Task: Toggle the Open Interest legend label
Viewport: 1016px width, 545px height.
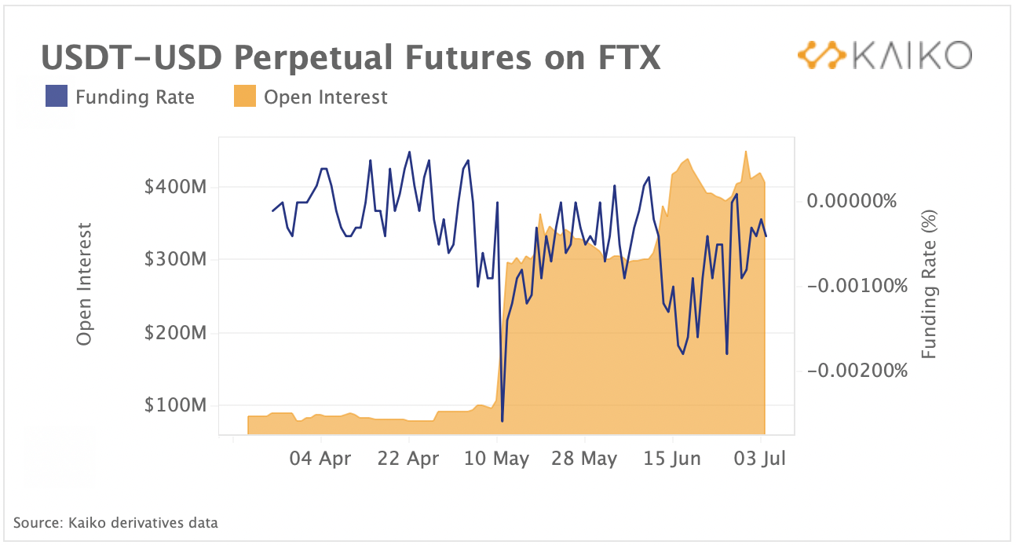Action: point(325,97)
